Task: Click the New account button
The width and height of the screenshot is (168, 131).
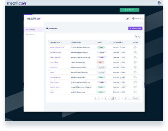Action: coord(135,29)
